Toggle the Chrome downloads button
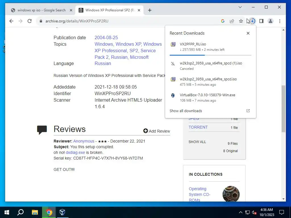Viewport: 291px width, 218px height. [x=252, y=21]
